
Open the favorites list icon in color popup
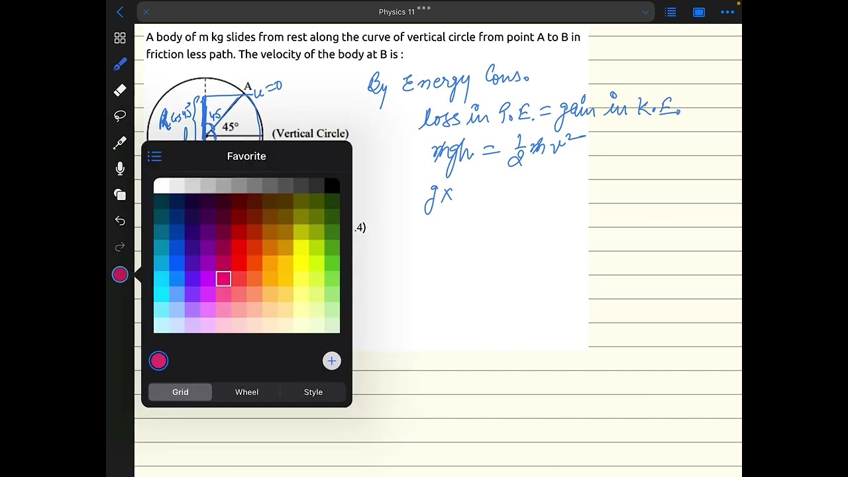pyautogui.click(x=154, y=156)
